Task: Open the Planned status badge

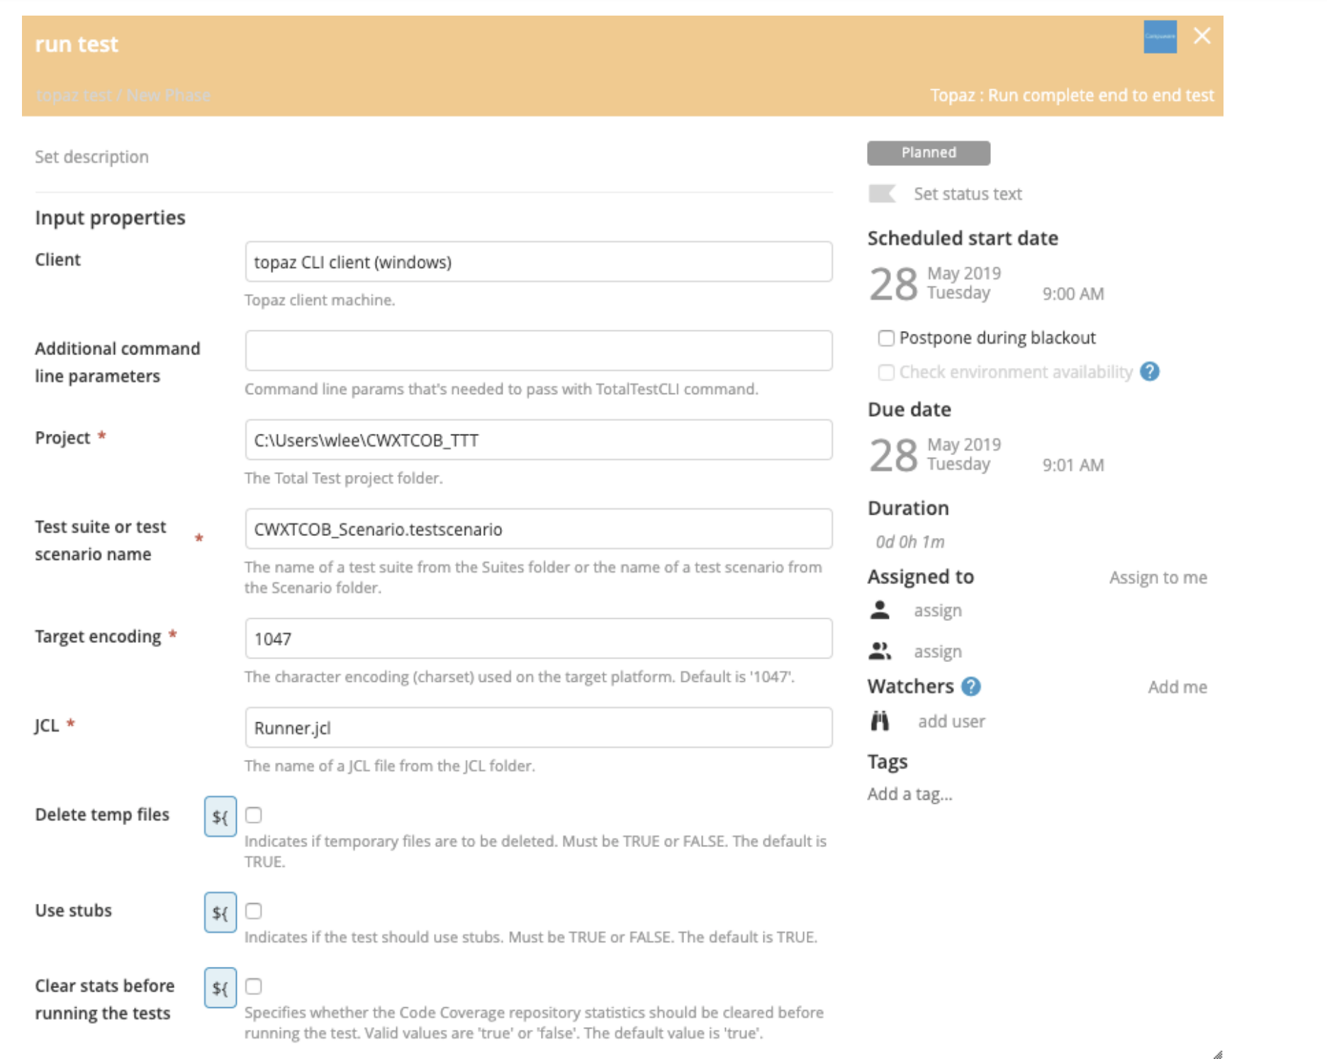Action: click(929, 153)
